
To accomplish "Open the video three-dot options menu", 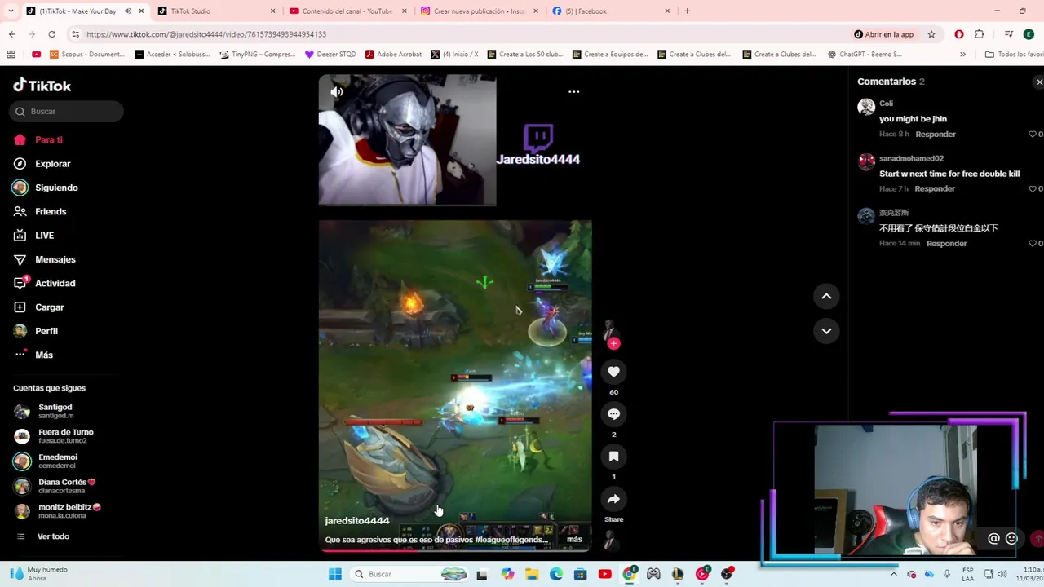I will coord(573,92).
